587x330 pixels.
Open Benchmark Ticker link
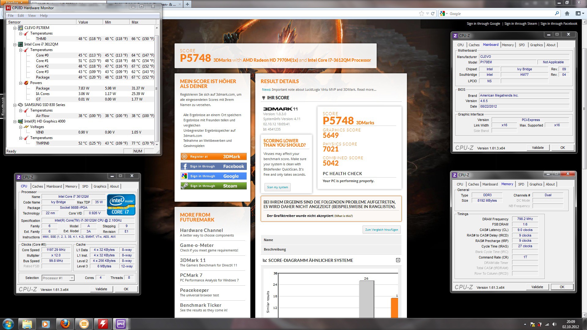[x=201, y=305]
